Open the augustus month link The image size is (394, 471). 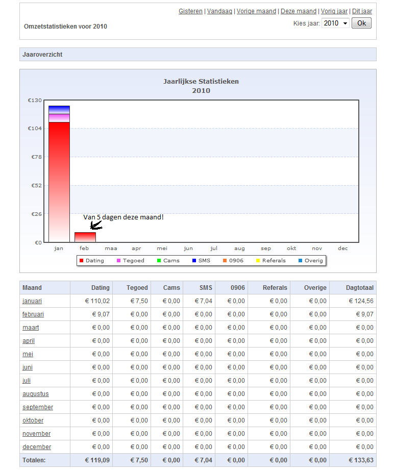click(35, 394)
